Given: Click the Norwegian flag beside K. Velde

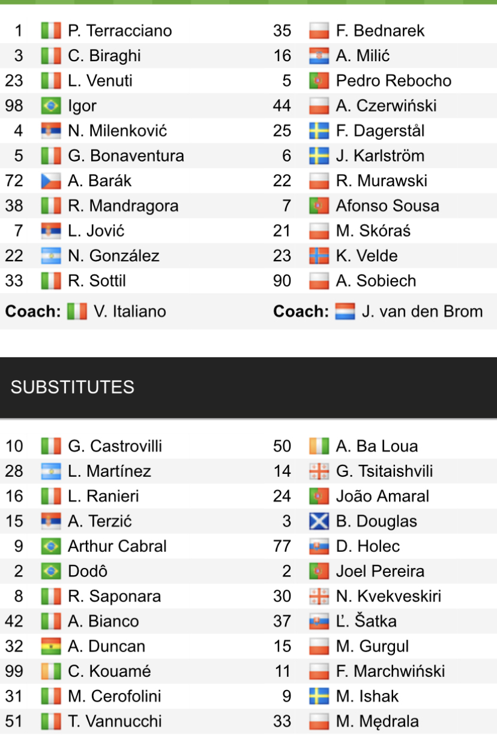Looking at the screenshot, I should (319, 256).
